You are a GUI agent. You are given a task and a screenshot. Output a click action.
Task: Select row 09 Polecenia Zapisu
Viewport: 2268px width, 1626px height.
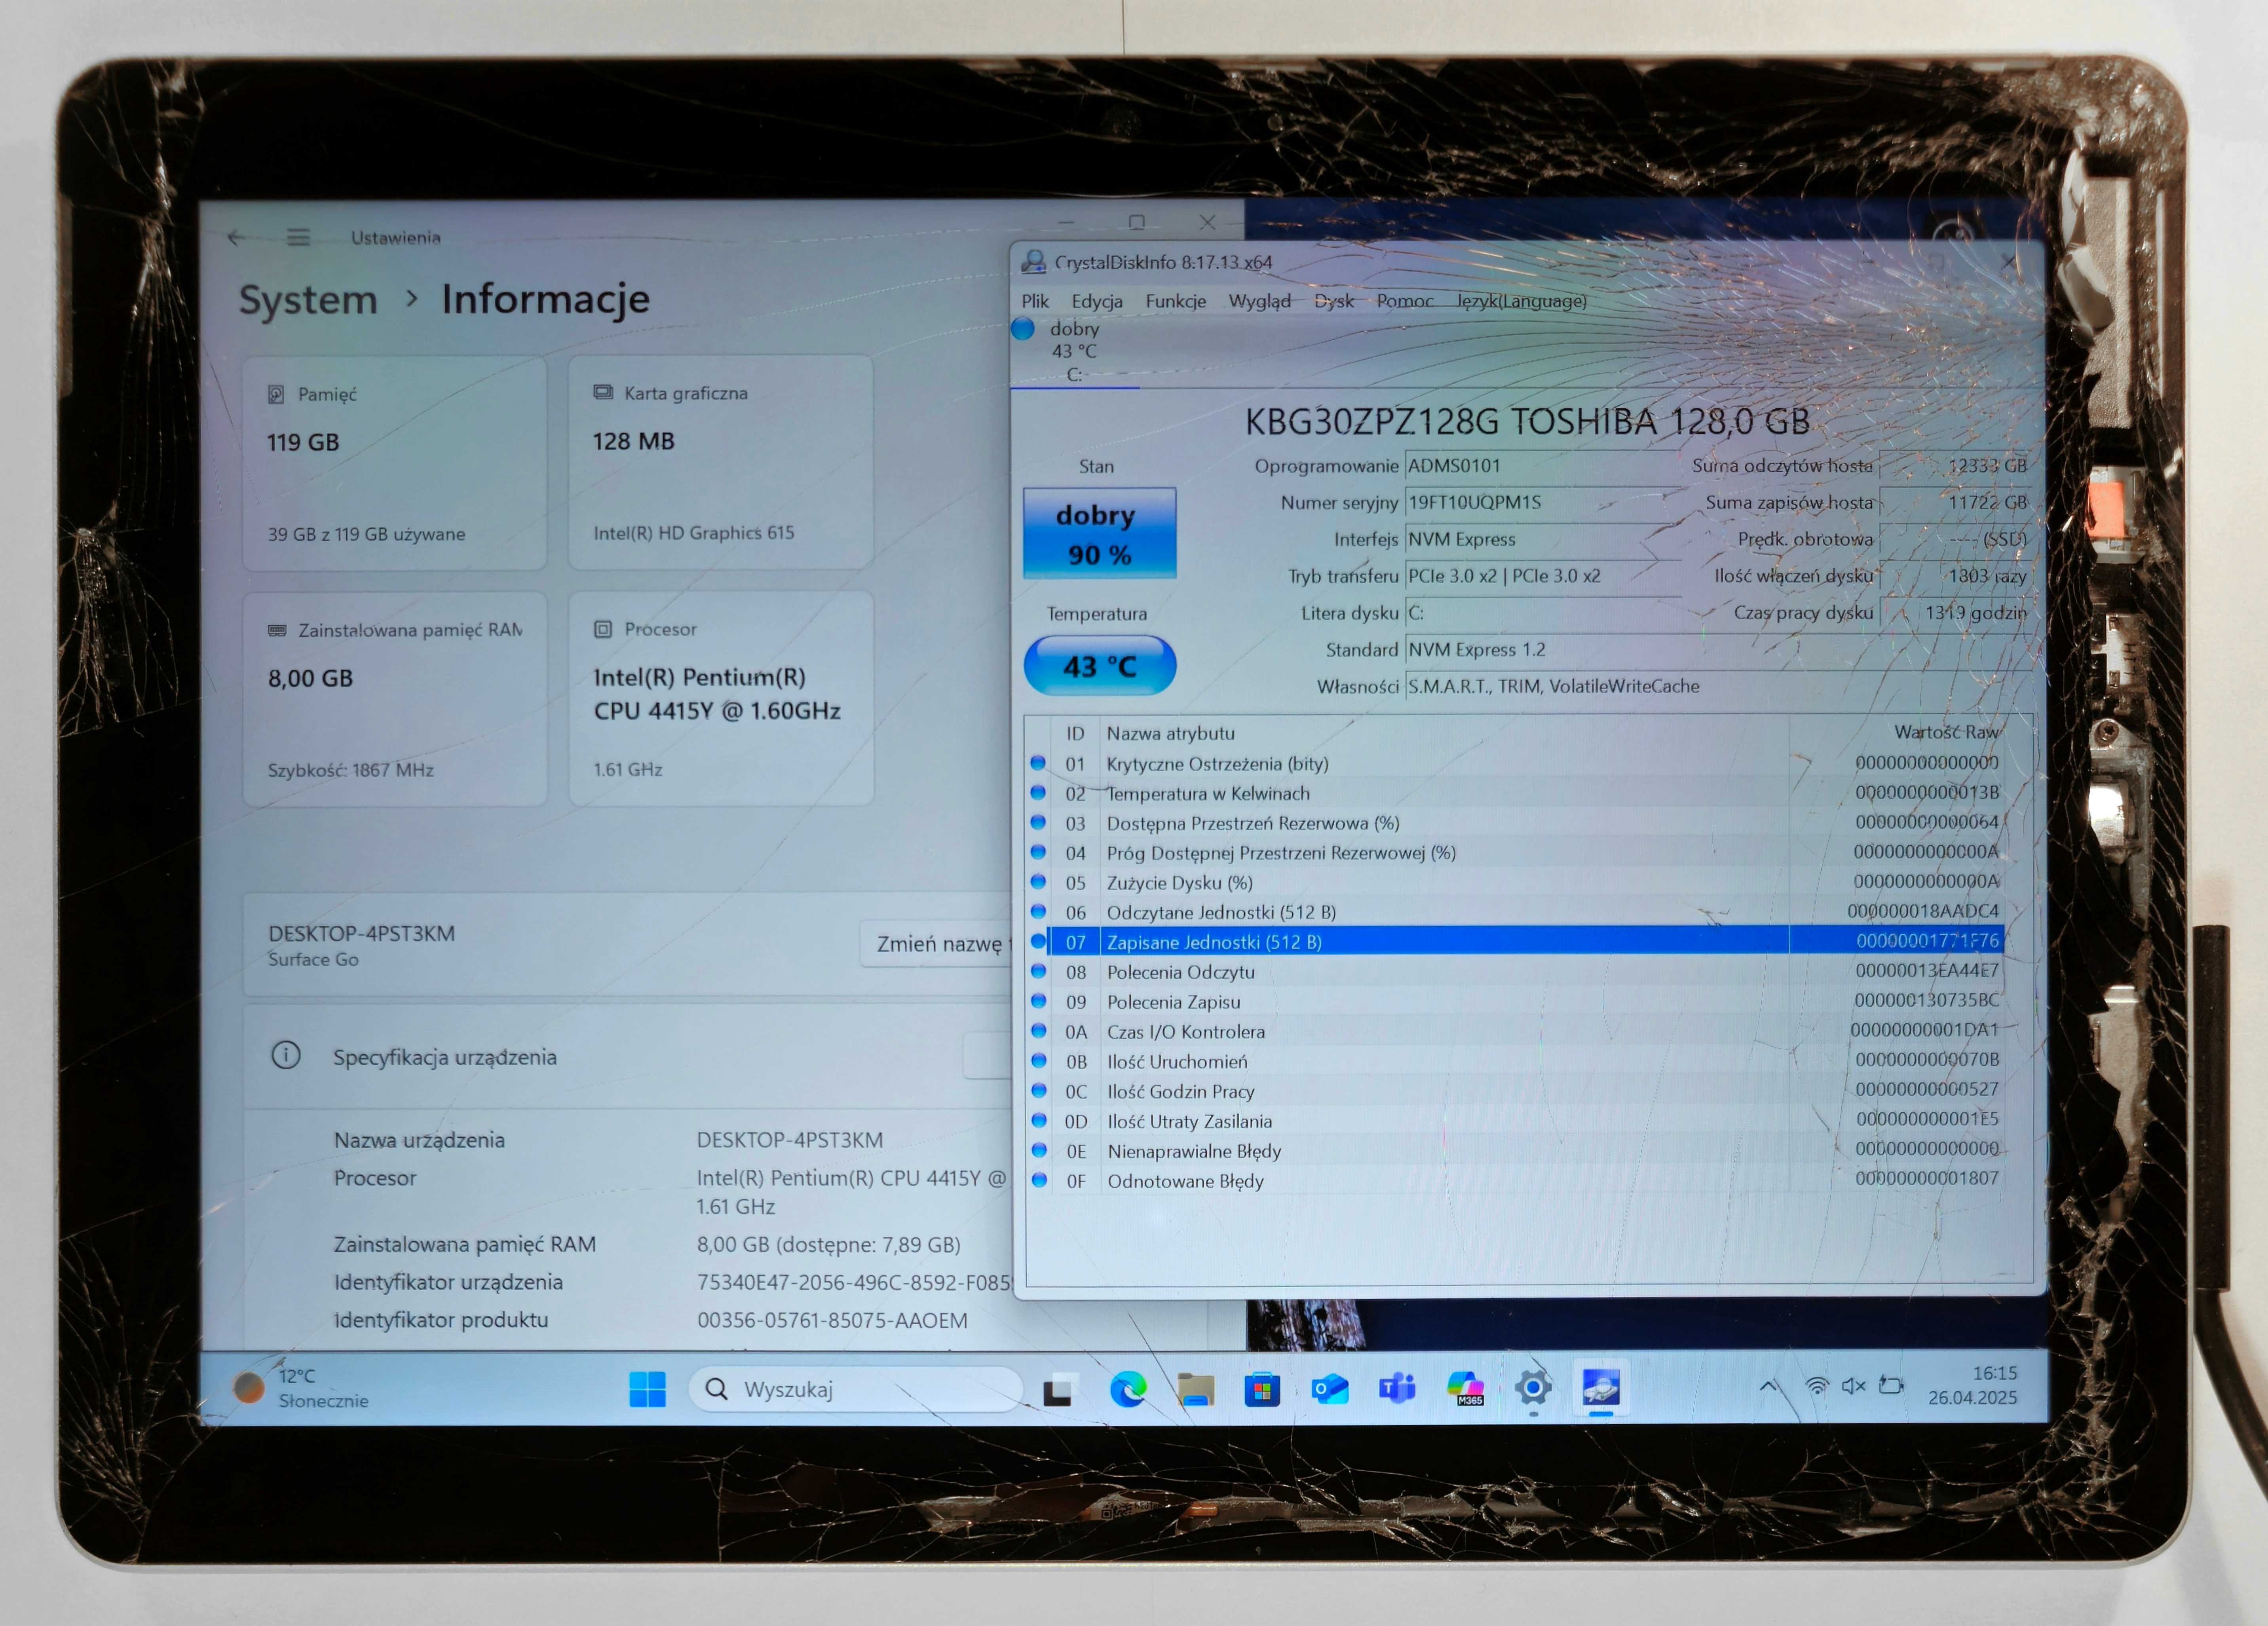click(1515, 1001)
